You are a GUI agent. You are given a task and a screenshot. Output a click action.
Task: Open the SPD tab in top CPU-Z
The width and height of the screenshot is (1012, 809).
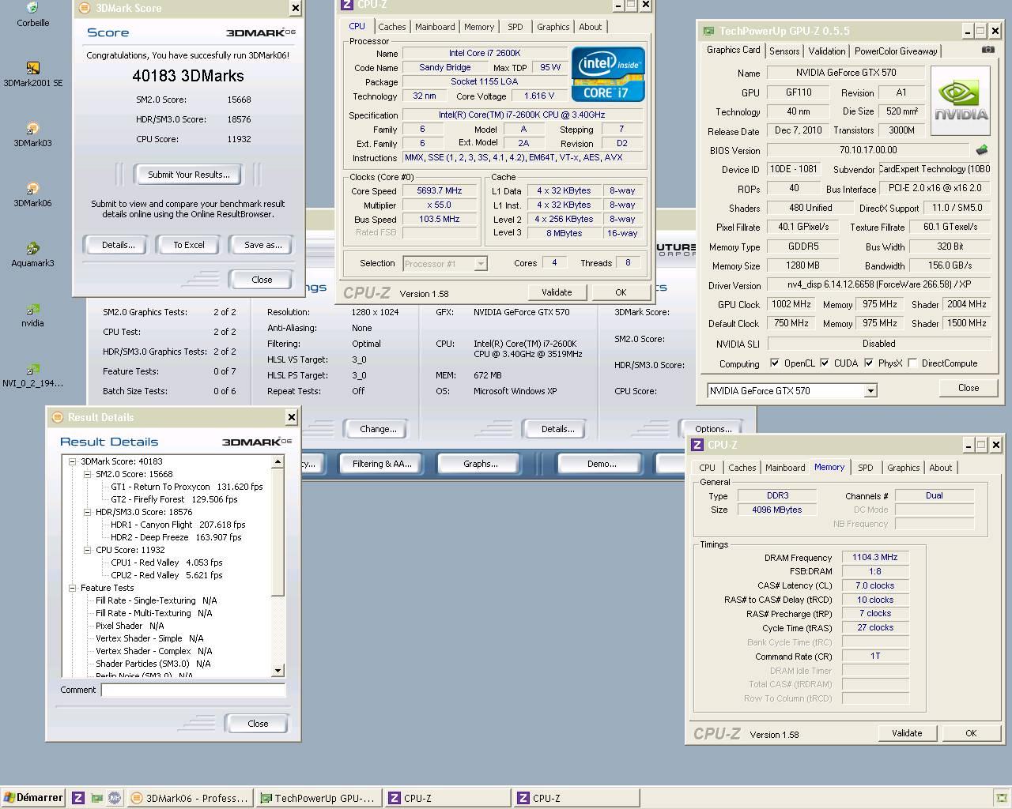[x=515, y=27]
